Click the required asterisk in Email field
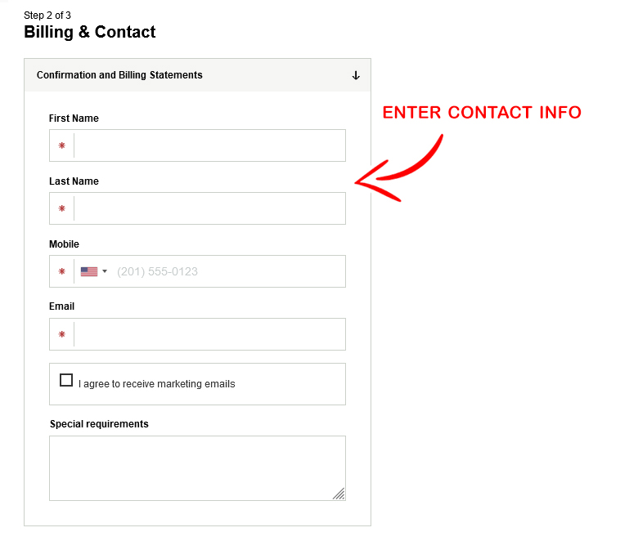 61,334
